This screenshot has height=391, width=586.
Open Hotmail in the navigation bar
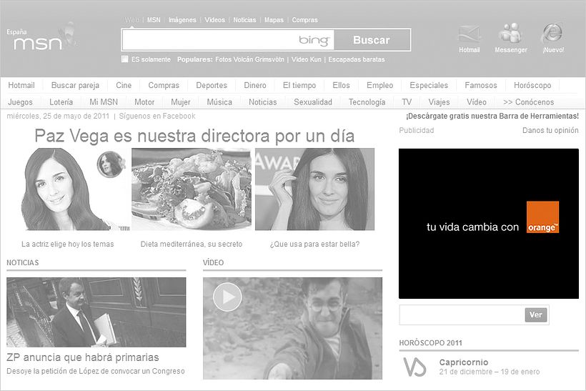(x=21, y=85)
